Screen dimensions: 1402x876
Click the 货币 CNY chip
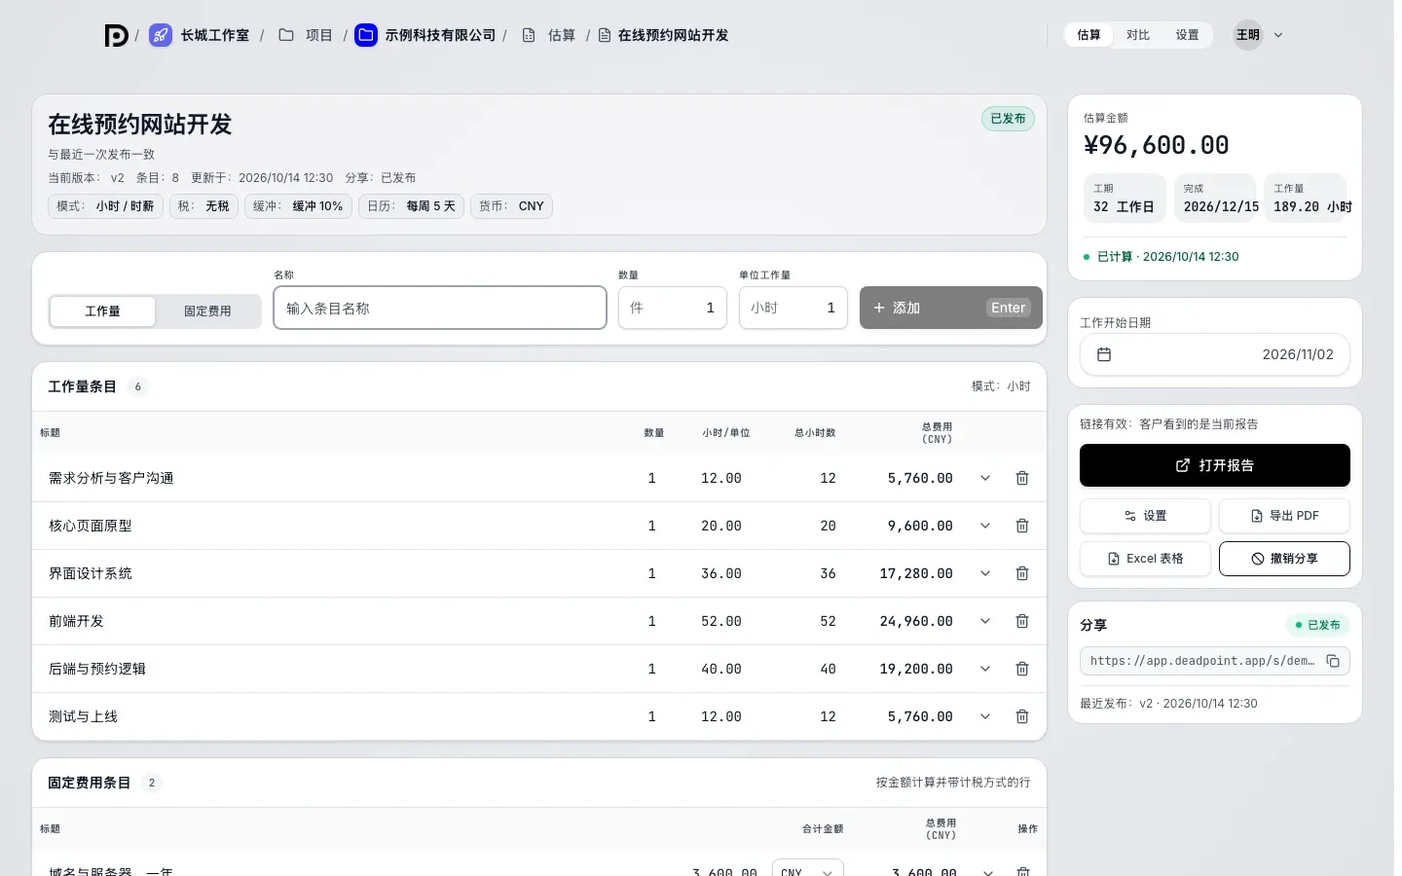point(511,206)
